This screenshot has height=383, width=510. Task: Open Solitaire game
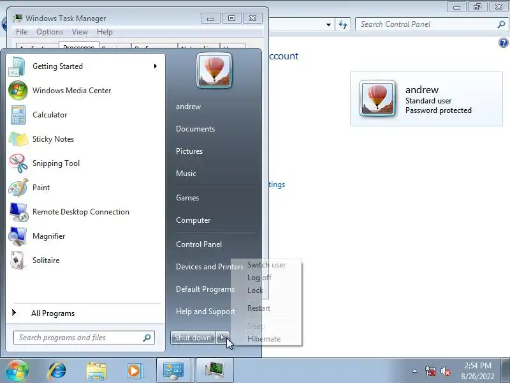(x=85, y=260)
